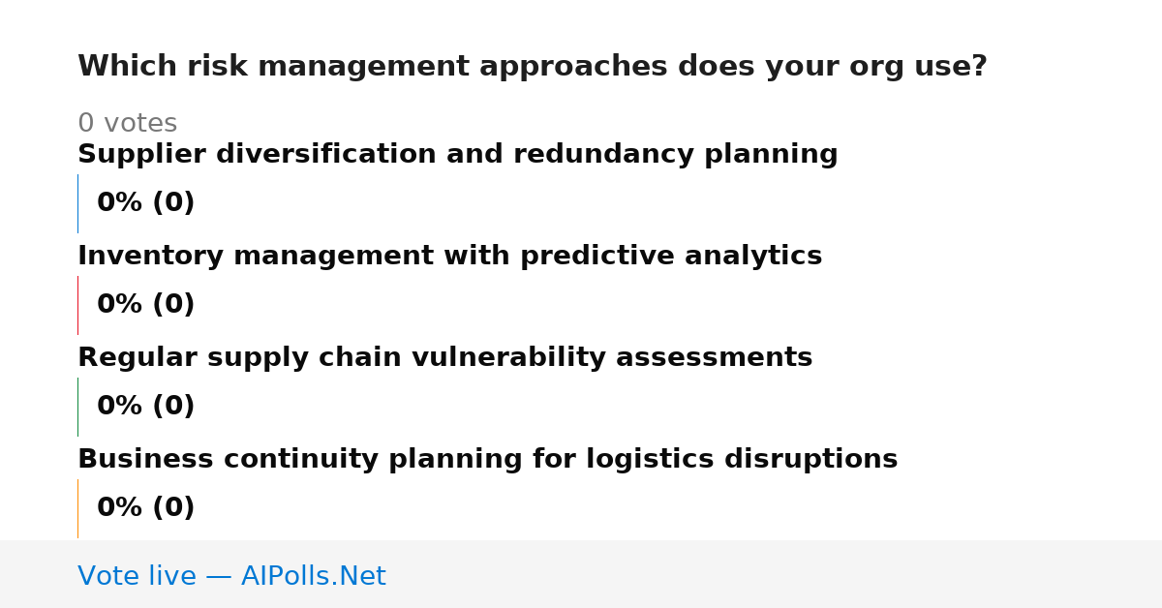
Task: Click the '0 votes' total count
Action: (x=127, y=124)
